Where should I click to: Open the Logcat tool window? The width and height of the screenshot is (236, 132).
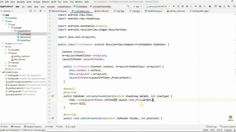(x=70, y=126)
